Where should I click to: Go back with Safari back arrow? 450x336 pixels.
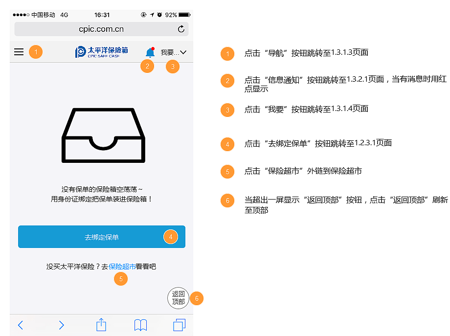[x=21, y=325]
